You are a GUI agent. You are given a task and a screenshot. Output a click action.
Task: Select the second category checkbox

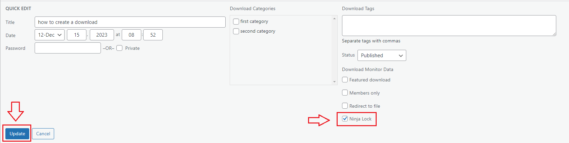pos(236,31)
